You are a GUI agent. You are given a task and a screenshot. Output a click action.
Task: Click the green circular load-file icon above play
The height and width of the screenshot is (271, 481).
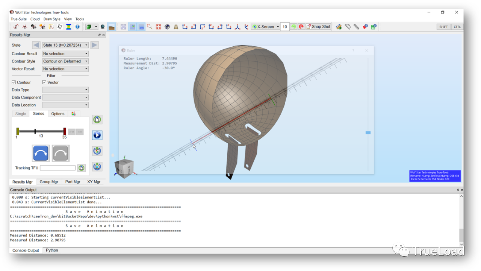pos(97,120)
